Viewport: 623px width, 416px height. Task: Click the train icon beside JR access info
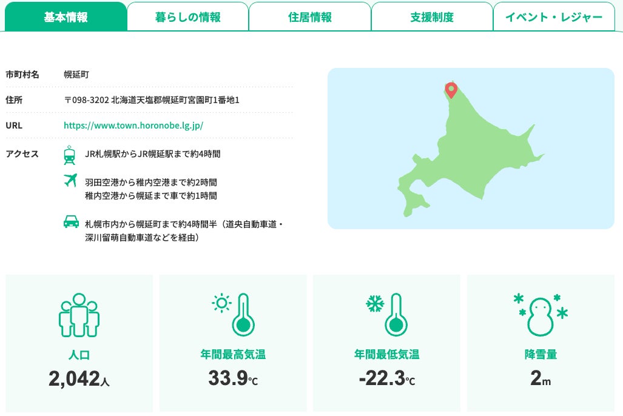[x=70, y=155]
